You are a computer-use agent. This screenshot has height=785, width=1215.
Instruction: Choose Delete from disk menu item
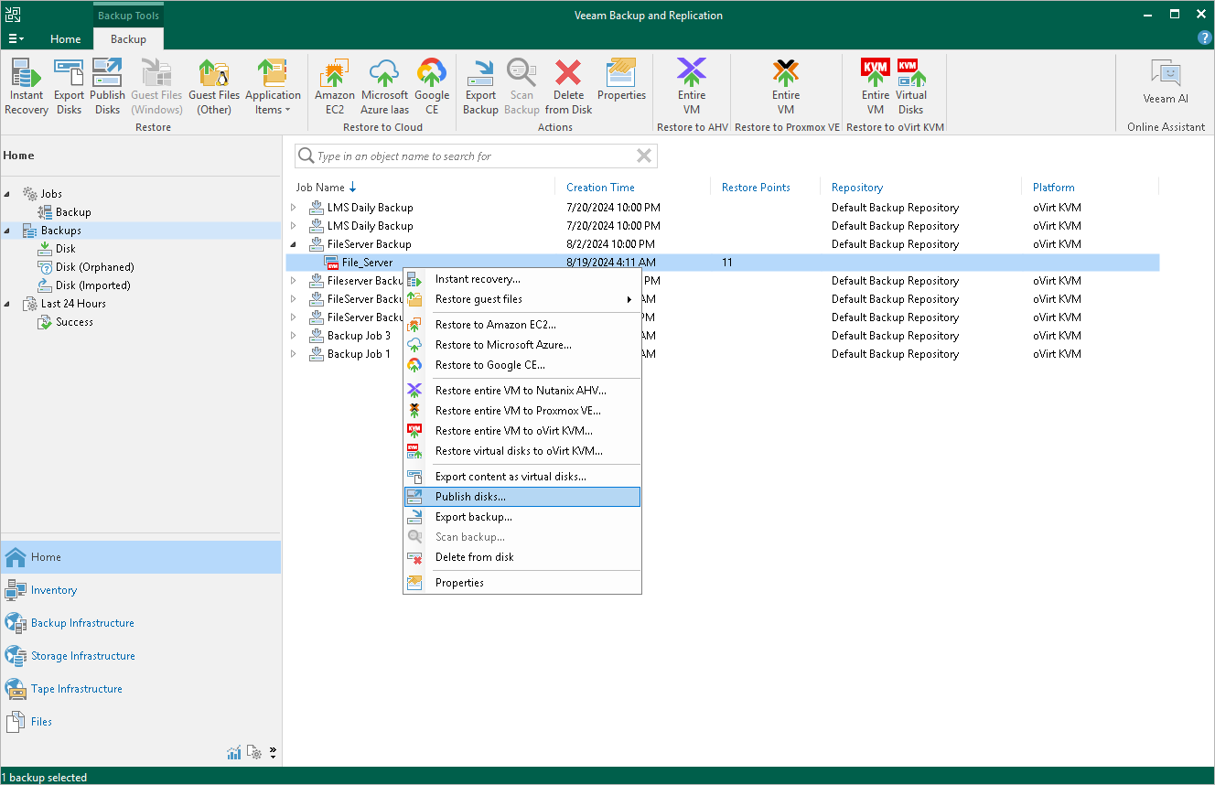522,557
